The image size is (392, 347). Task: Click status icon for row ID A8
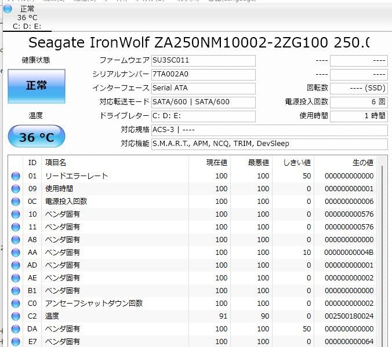tap(16, 240)
